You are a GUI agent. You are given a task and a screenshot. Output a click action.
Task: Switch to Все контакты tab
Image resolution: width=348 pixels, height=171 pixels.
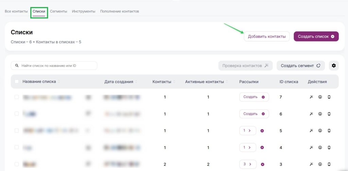coord(16,11)
